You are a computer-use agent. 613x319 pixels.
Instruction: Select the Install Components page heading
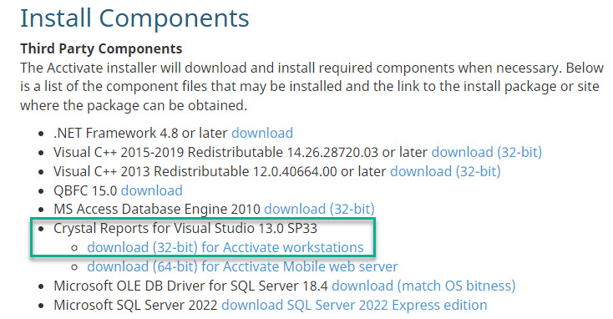134,18
